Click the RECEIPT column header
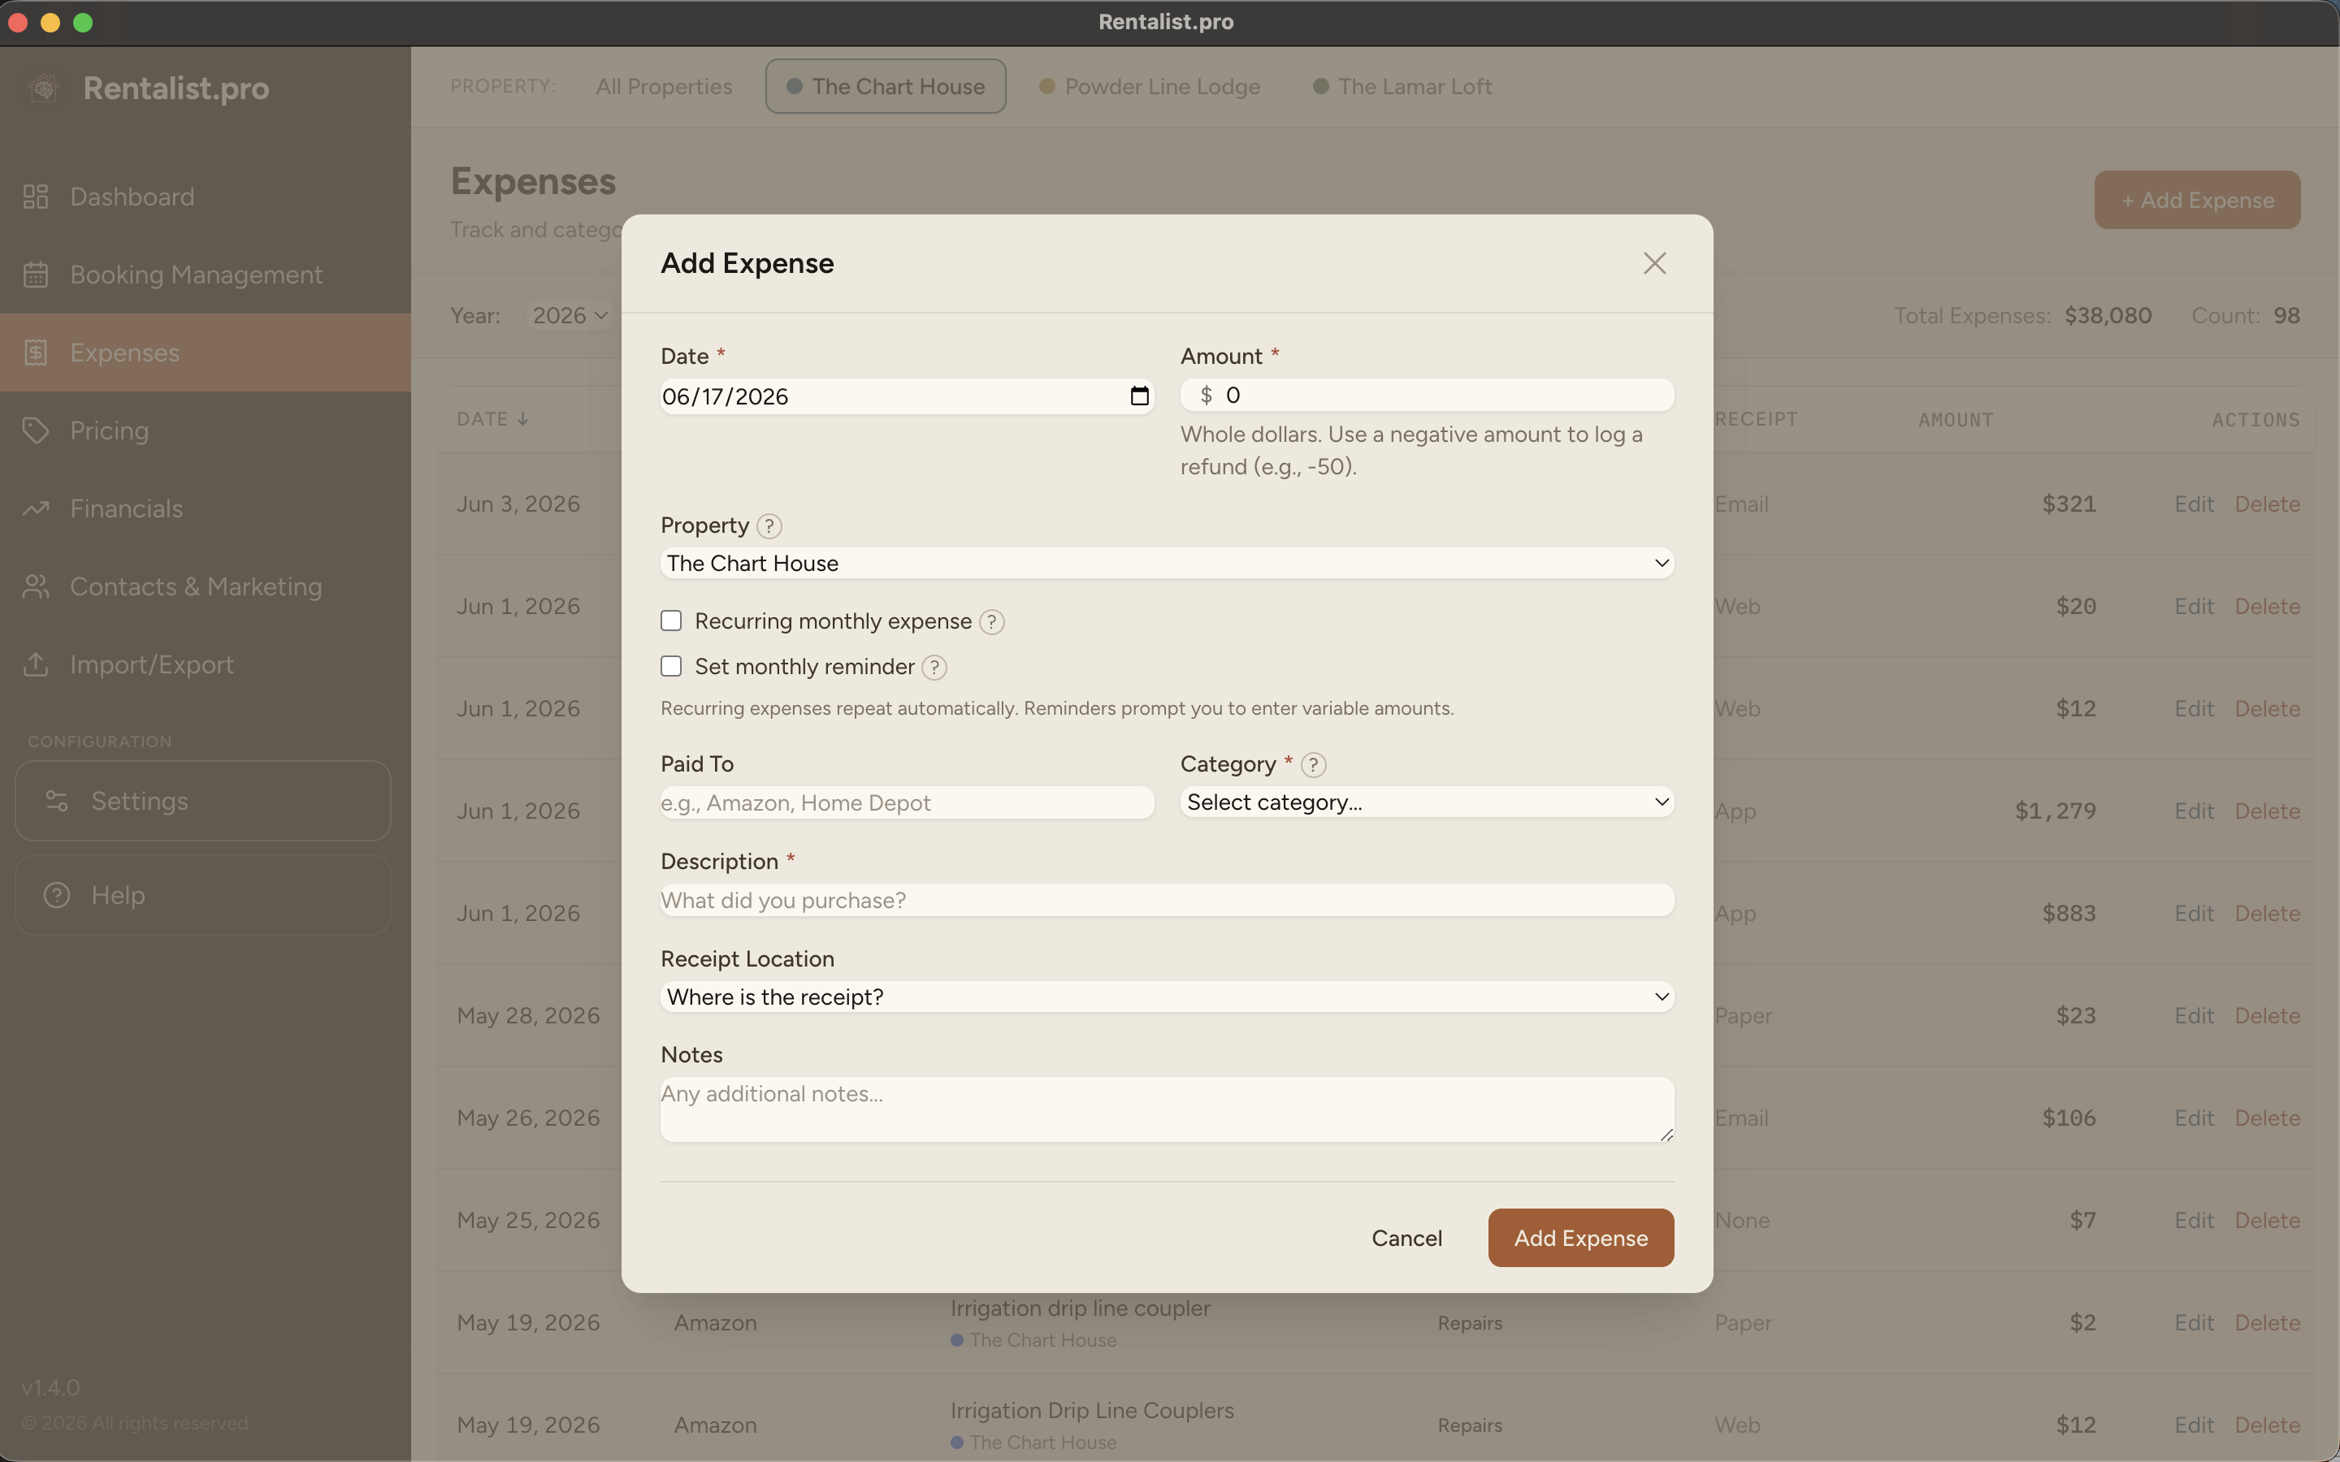Viewport: 2340px width, 1462px height. (1756, 420)
